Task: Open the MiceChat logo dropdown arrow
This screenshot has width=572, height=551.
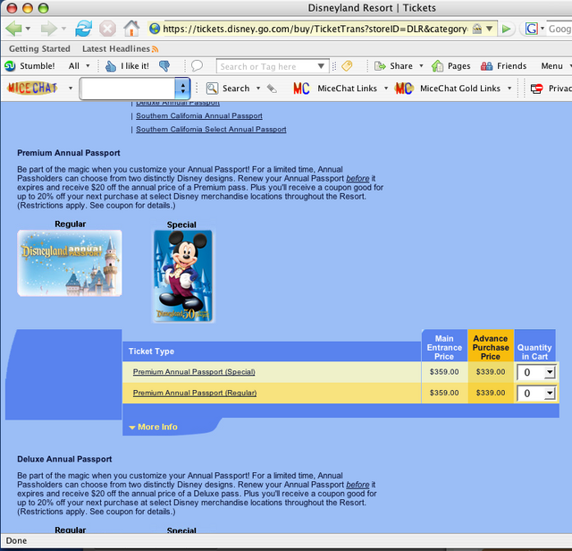Action: 71,89
